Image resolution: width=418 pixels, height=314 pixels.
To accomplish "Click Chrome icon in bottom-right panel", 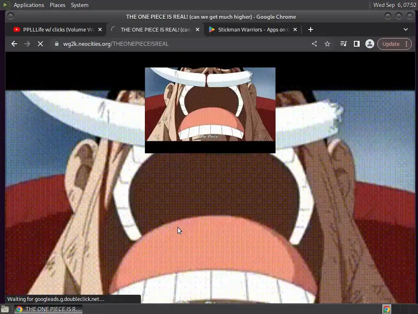I will [387, 309].
